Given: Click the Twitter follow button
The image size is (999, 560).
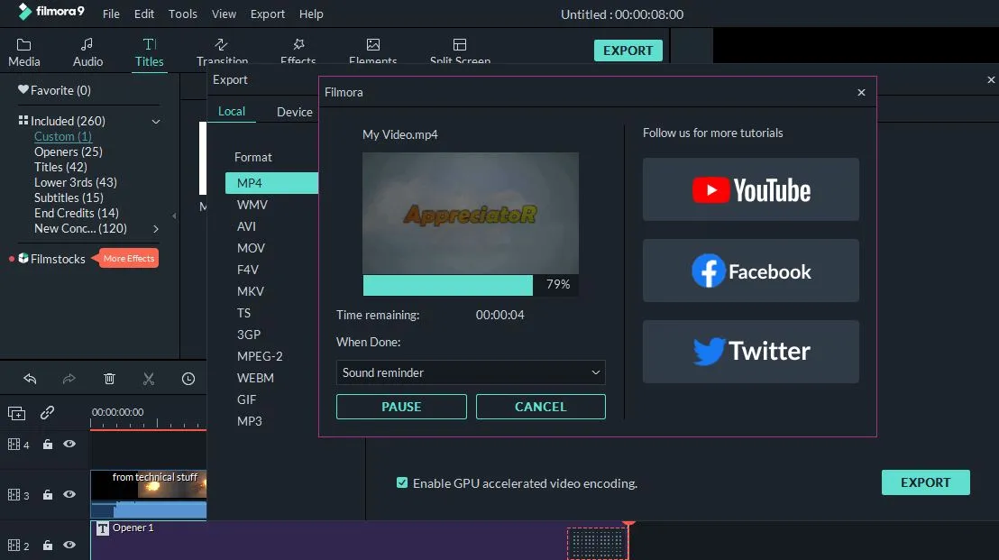Looking at the screenshot, I should click(x=750, y=352).
